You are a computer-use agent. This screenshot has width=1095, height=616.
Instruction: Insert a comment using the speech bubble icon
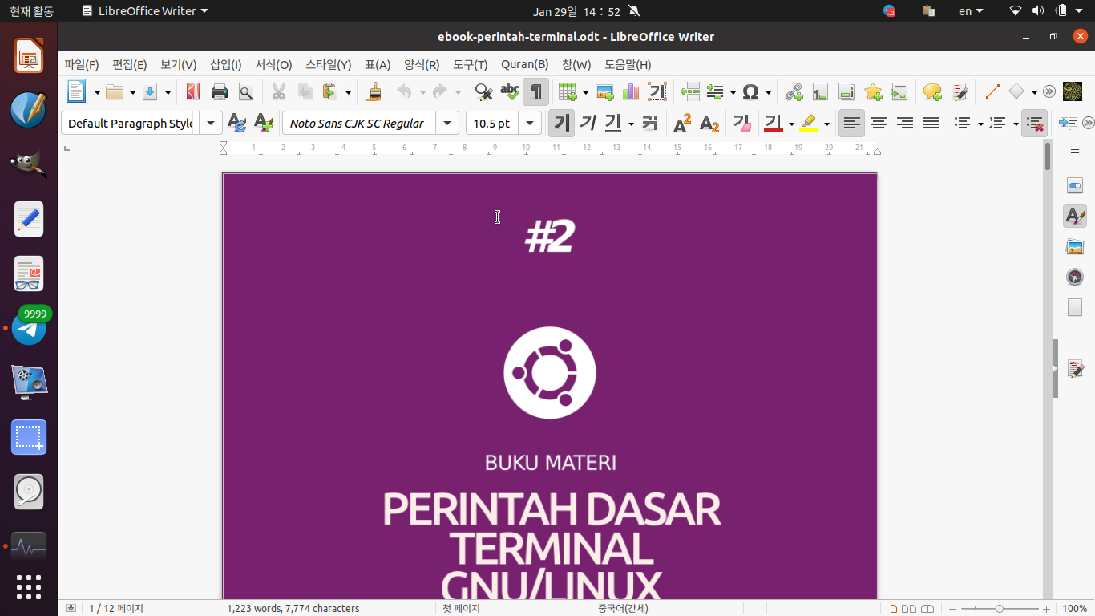click(x=932, y=91)
